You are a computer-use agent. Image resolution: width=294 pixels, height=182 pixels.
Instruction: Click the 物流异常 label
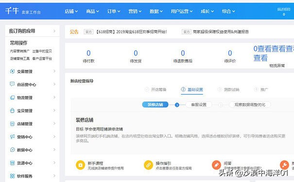pyautogui.click(x=277, y=66)
